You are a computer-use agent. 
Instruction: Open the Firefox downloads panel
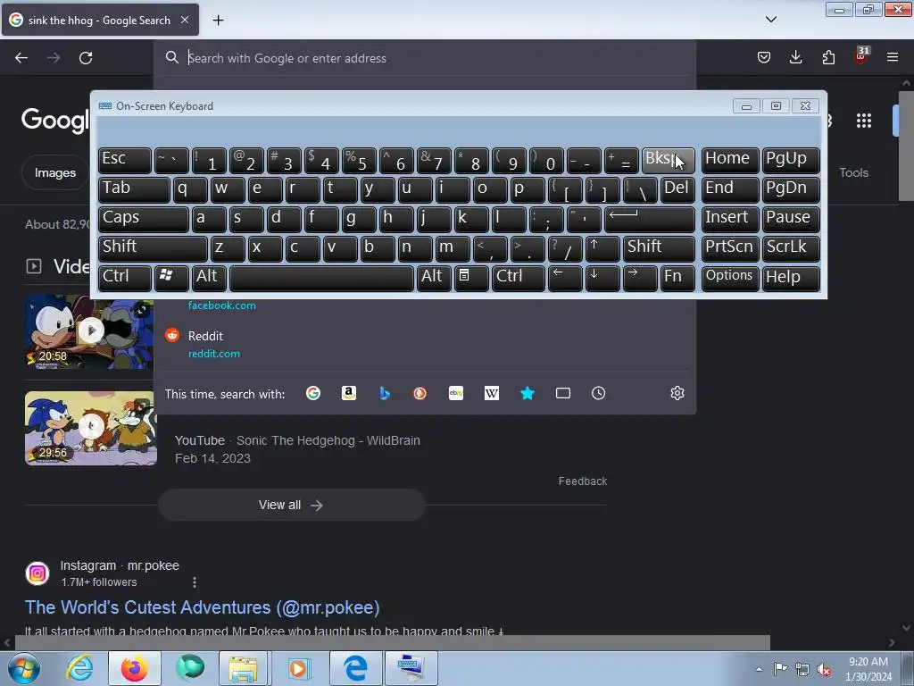tap(795, 57)
